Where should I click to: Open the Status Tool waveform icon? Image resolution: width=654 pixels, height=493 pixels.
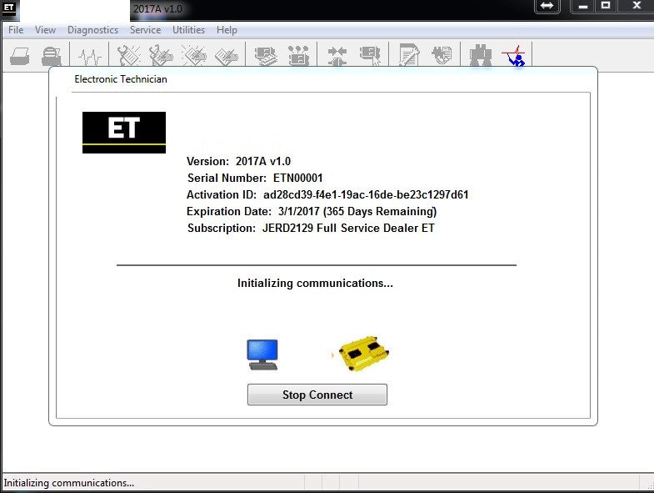pyautogui.click(x=90, y=56)
